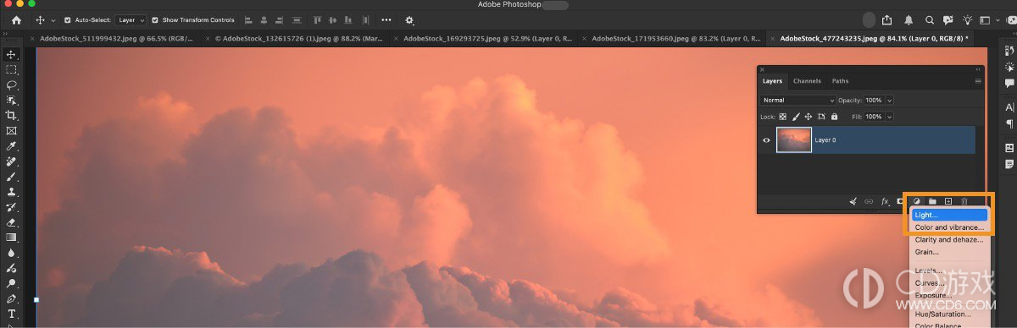Open Move tool preset picker arrow
Screen dimensions: 1017x328
coord(54,19)
